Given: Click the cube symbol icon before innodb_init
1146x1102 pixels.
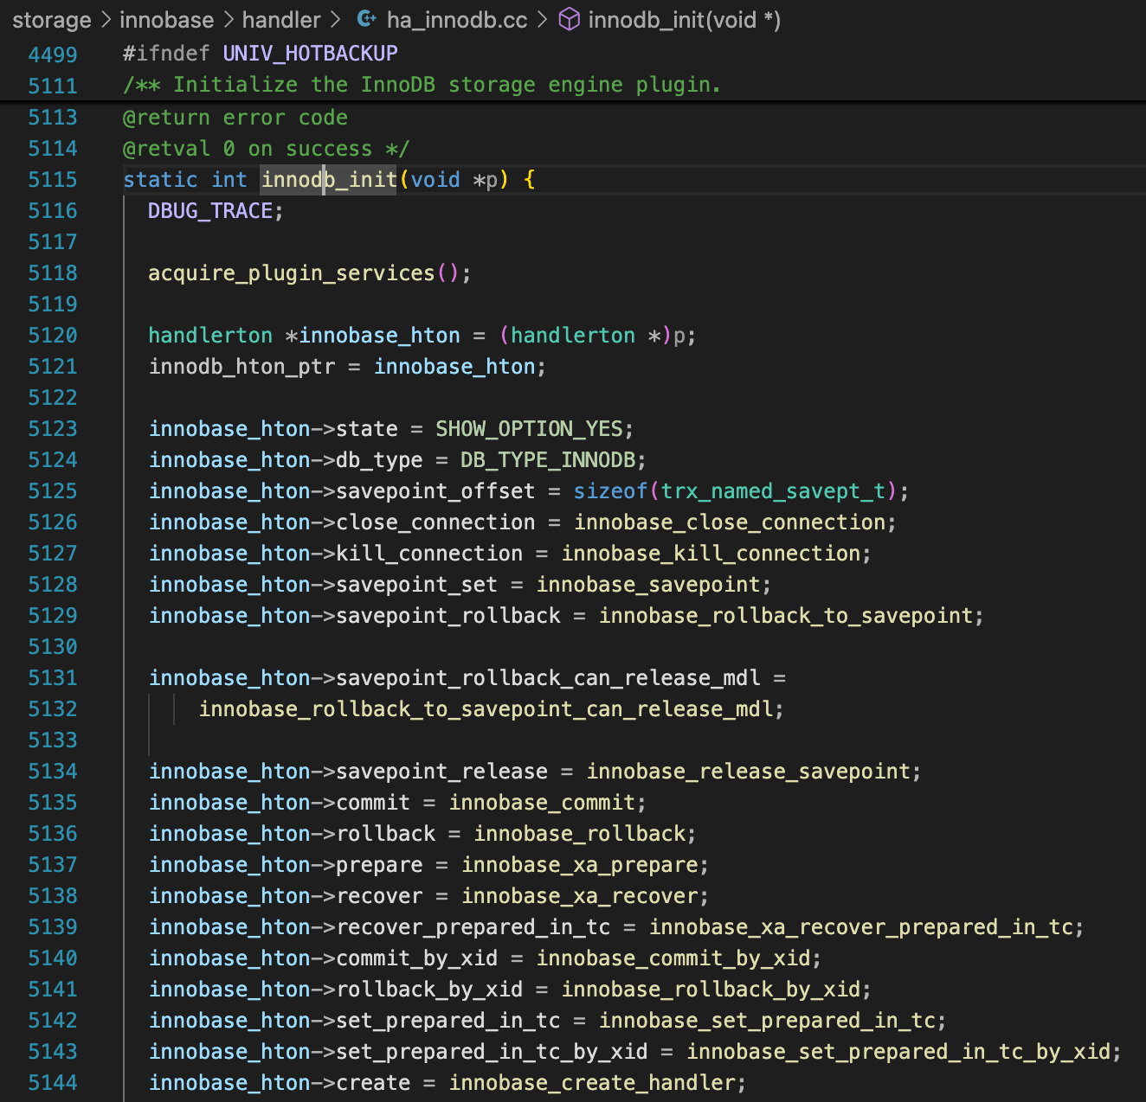Looking at the screenshot, I should [x=569, y=19].
